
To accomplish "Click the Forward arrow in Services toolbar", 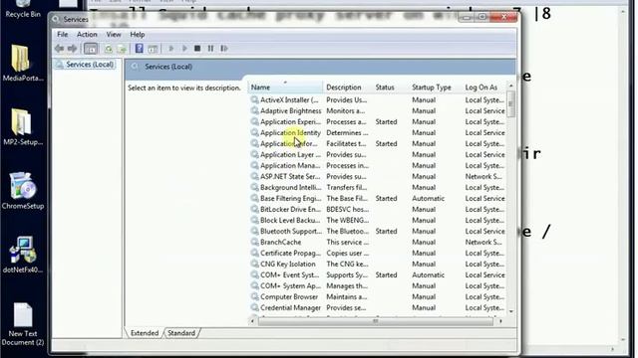I will tap(72, 49).
